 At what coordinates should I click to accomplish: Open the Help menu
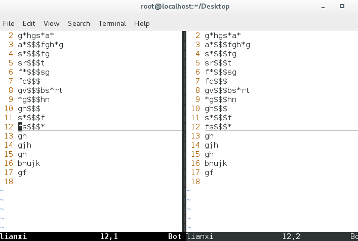tap(142, 23)
